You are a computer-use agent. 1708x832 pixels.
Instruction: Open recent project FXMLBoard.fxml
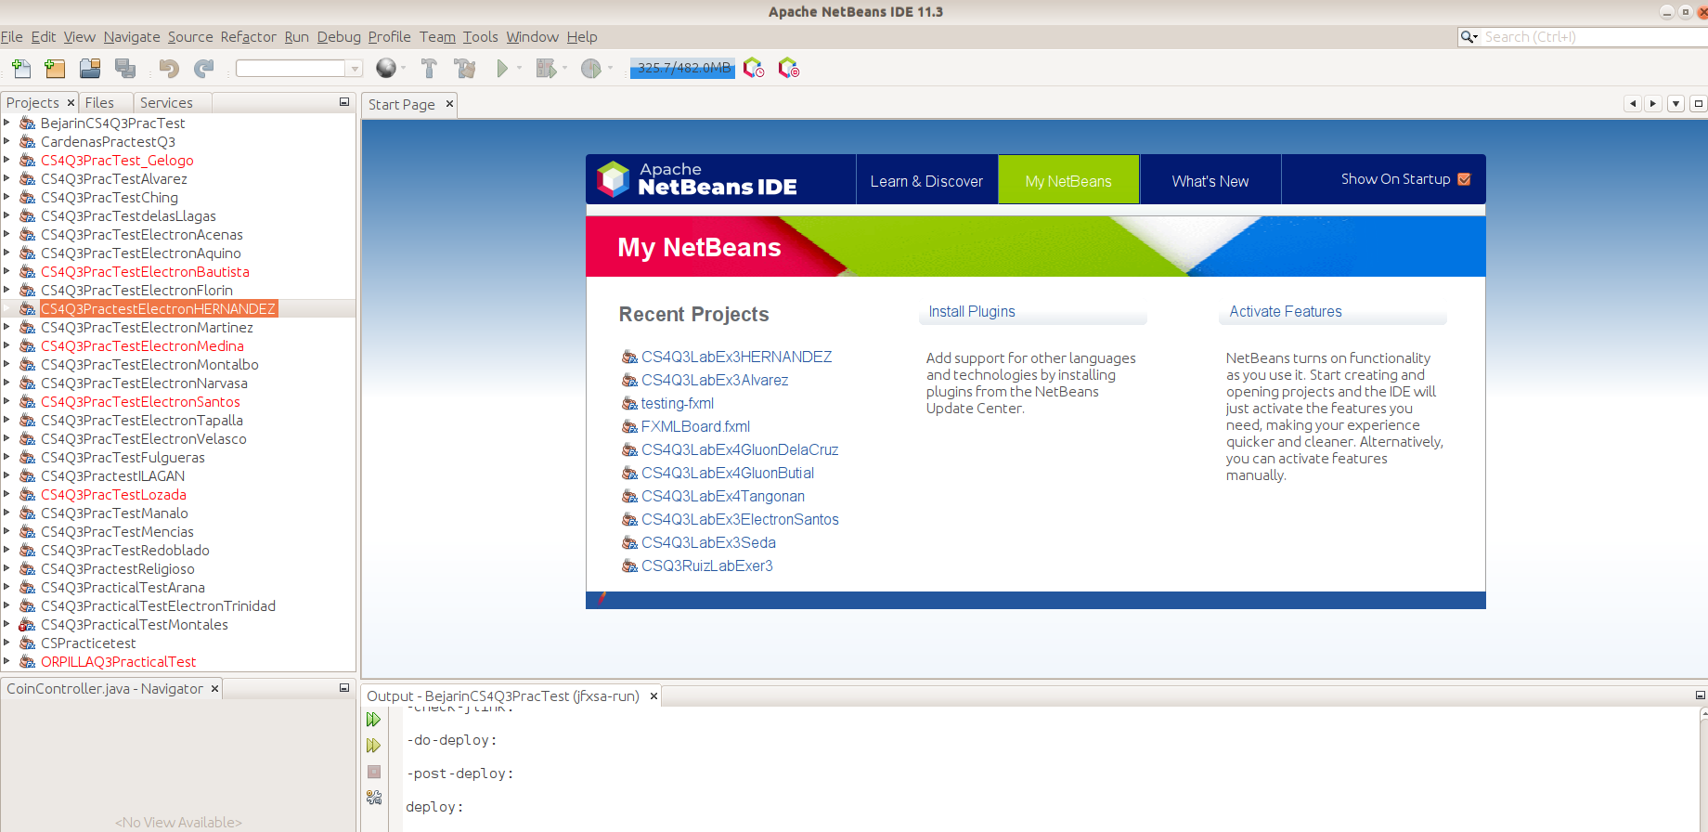[x=695, y=426]
